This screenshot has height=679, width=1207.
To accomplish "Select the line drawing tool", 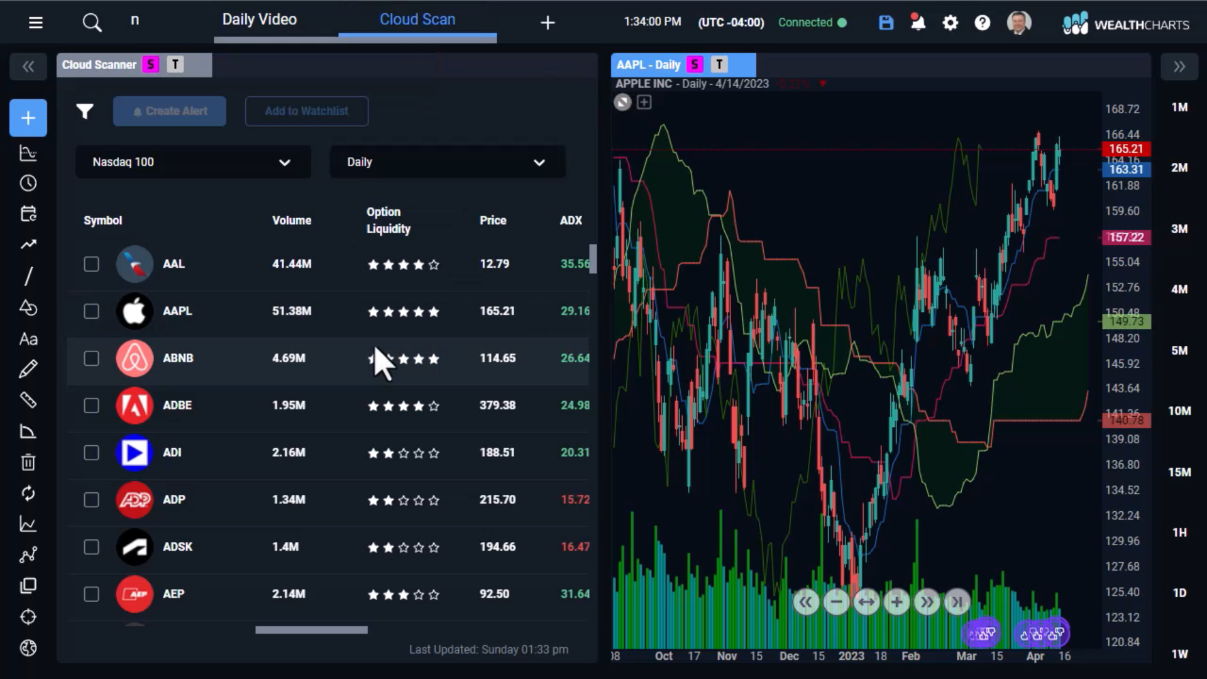I will point(28,276).
